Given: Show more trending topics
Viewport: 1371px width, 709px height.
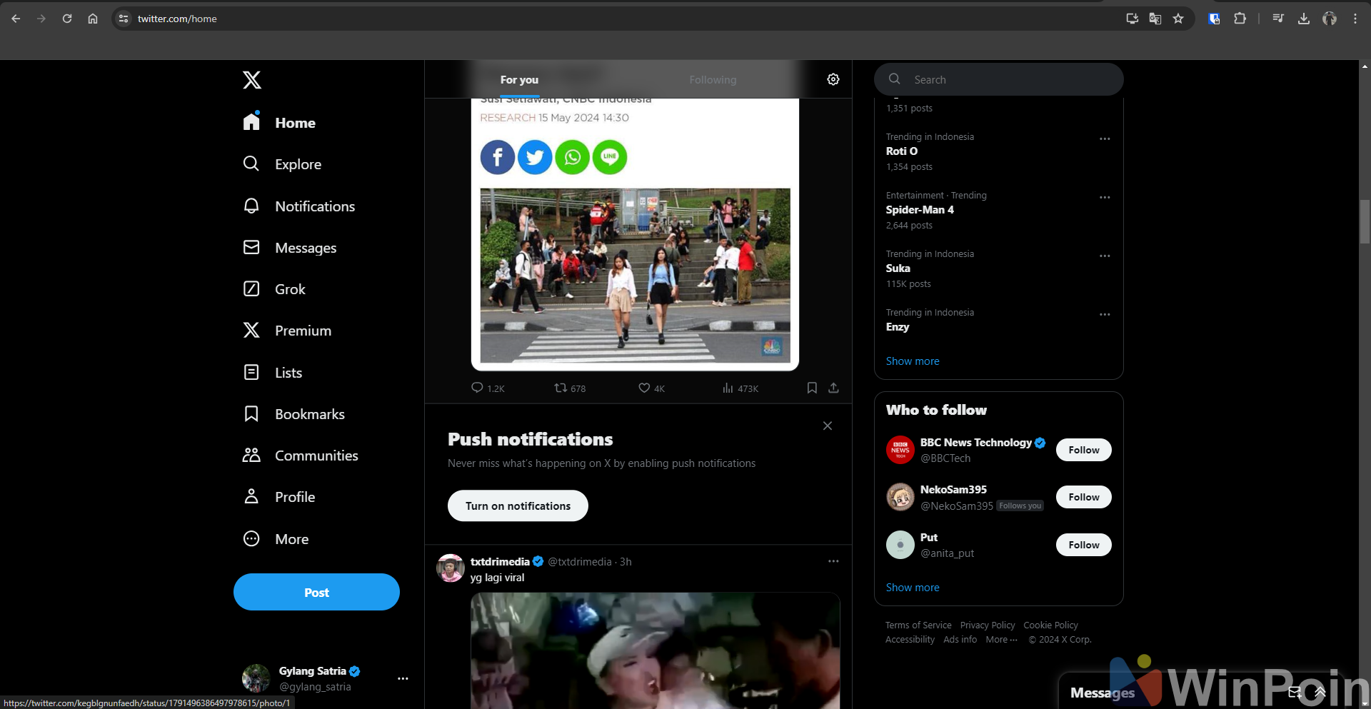Looking at the screenshot, I should click(x=913, y=361).
